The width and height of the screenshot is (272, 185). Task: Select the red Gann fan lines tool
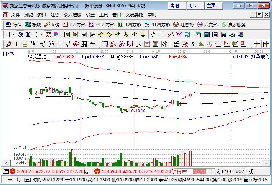coord(113,44)
